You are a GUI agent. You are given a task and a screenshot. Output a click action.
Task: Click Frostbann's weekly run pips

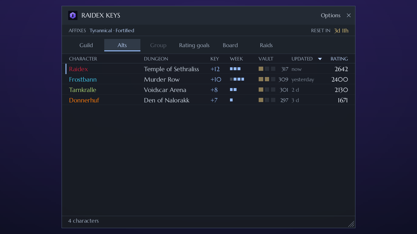pos(237,79)
